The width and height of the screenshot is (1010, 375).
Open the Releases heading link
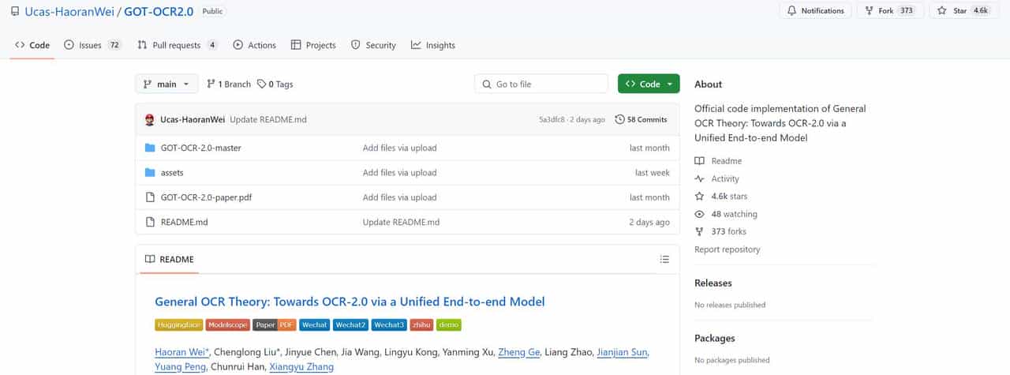click(713, 283)
